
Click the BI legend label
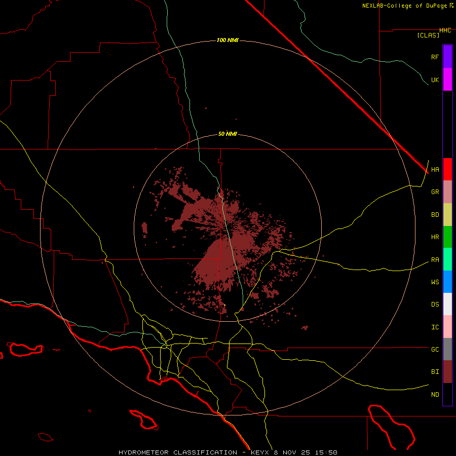click(x=435, y=372)
